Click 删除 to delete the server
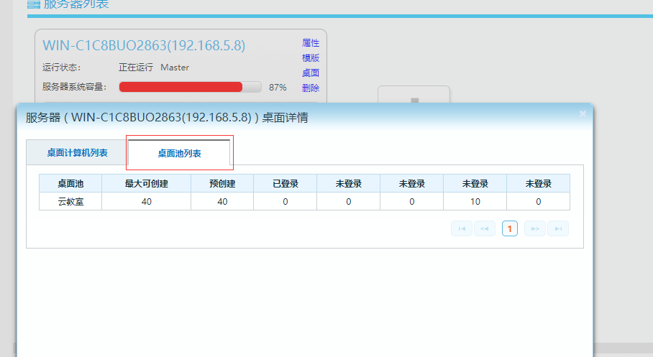 (311, 88)
